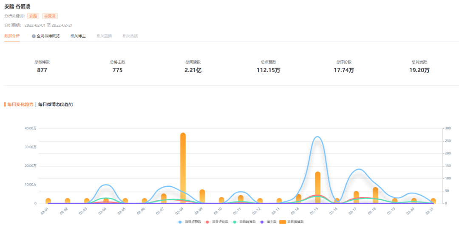
Task: Select the 相关直播 tab
Action: coord(104,36)
